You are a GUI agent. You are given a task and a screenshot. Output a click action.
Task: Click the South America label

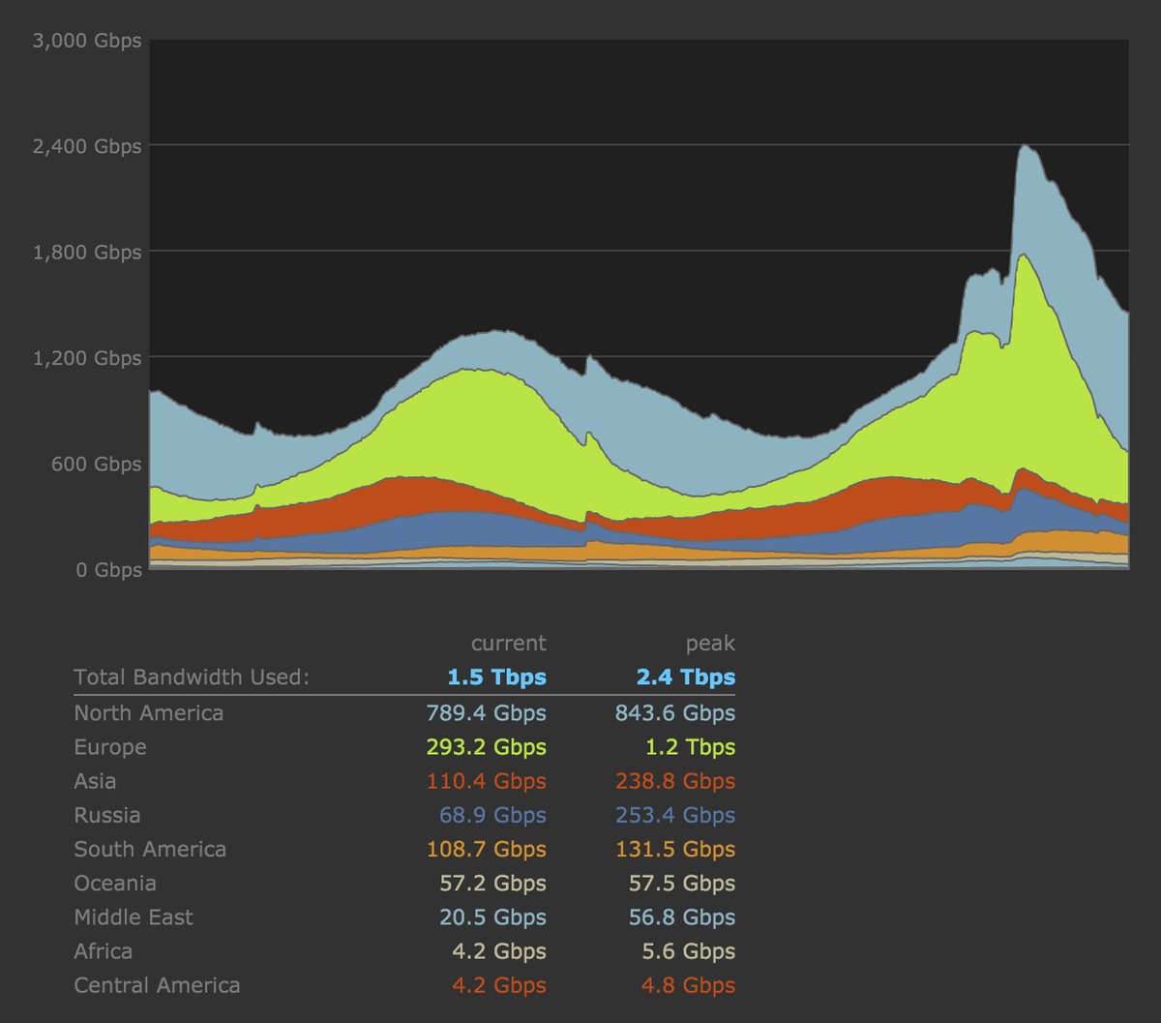(x=150, y=850)
